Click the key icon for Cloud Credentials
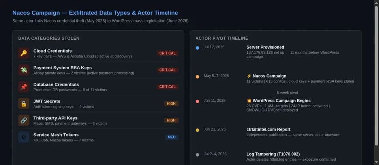The image size is (379, 165). click(x=24, y=53)
